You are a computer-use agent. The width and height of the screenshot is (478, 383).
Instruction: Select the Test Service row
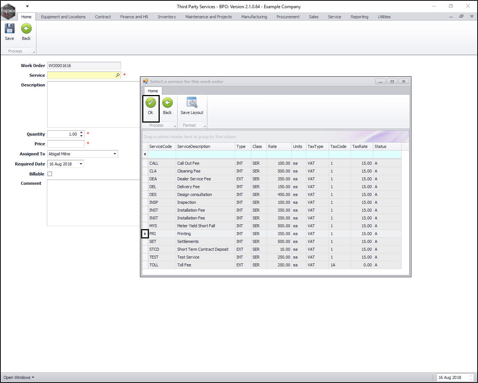[272, 257]
